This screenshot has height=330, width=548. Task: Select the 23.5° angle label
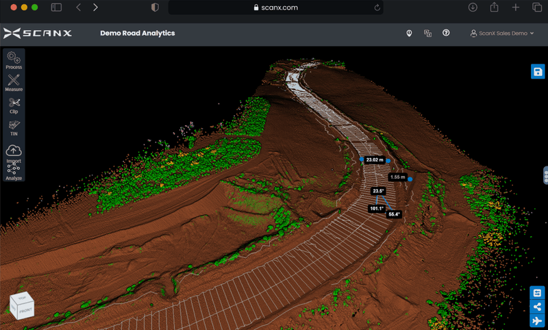coord(378,191)
